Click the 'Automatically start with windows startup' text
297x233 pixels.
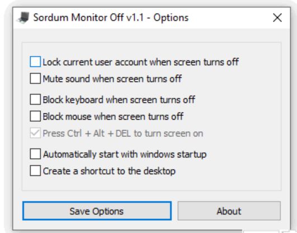[x=125, y=154]
